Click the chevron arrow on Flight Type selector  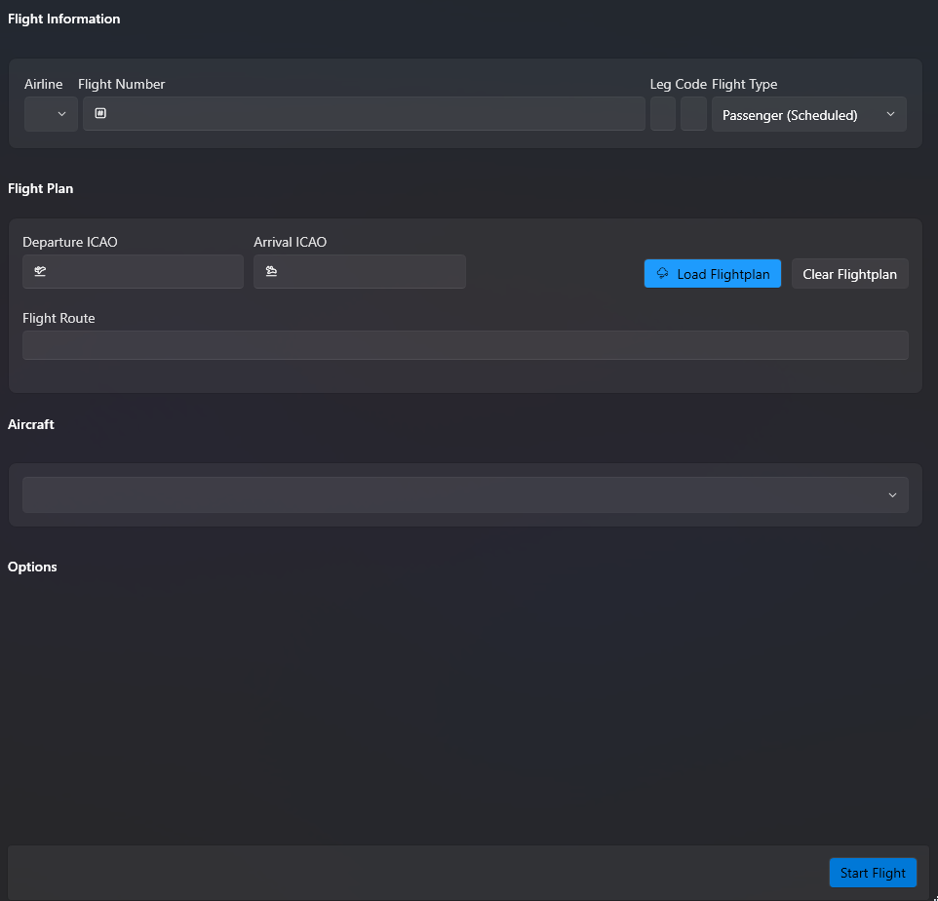click(x=890, y=114)
